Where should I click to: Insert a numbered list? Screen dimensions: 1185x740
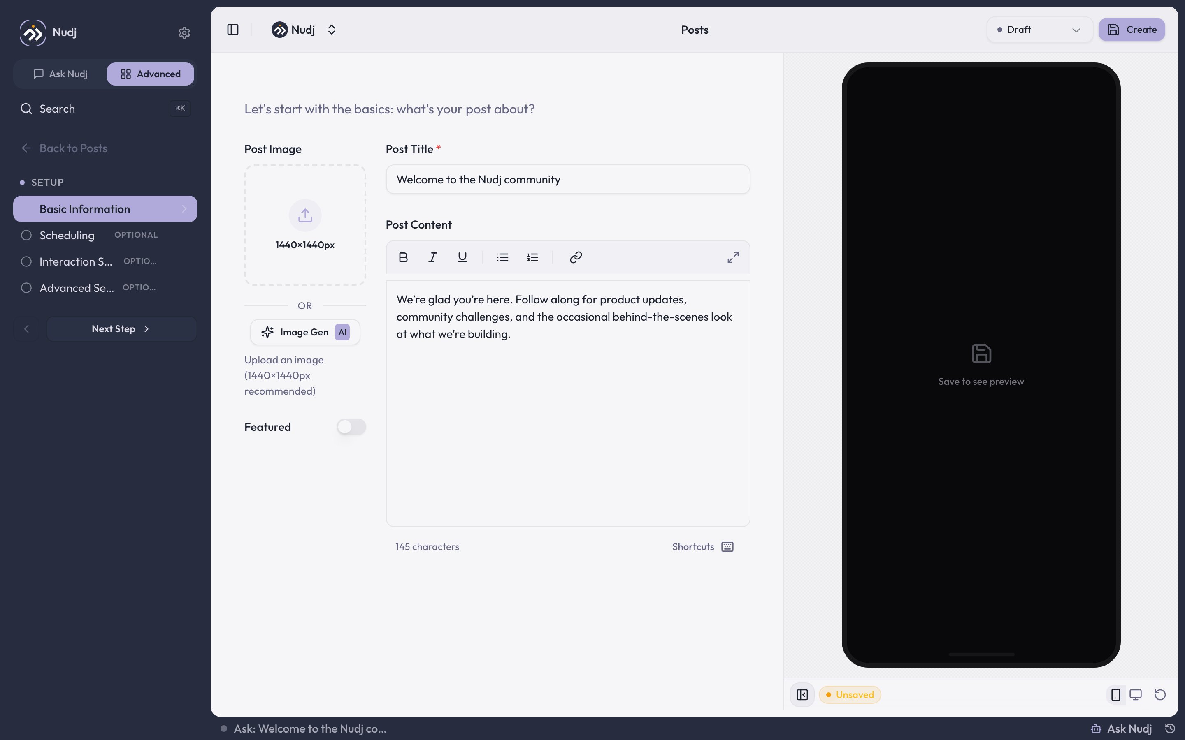pos(533,257)
